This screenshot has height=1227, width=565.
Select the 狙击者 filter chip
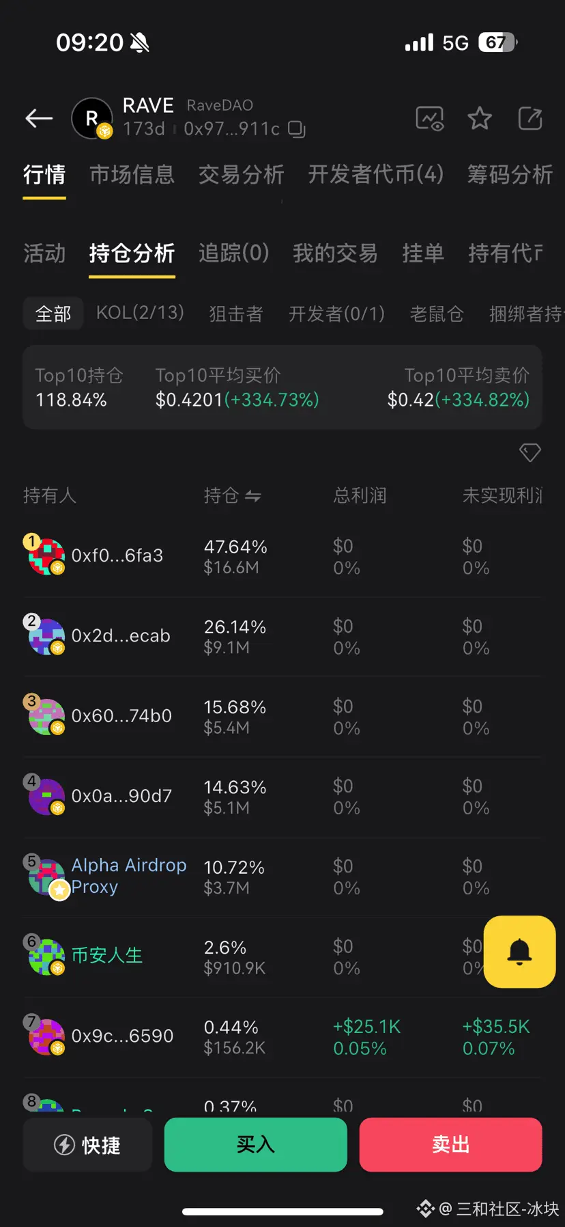coord(235,314)
